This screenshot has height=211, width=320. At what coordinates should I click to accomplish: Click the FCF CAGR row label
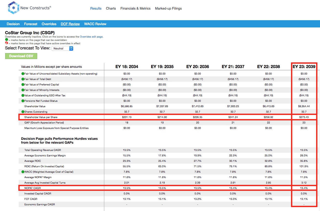(31, 199)
